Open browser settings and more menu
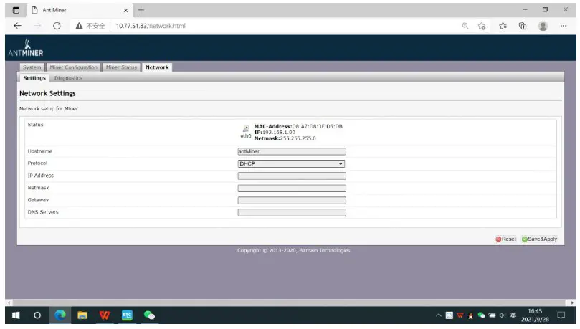580x329 pixels. [x=563, y=26]
